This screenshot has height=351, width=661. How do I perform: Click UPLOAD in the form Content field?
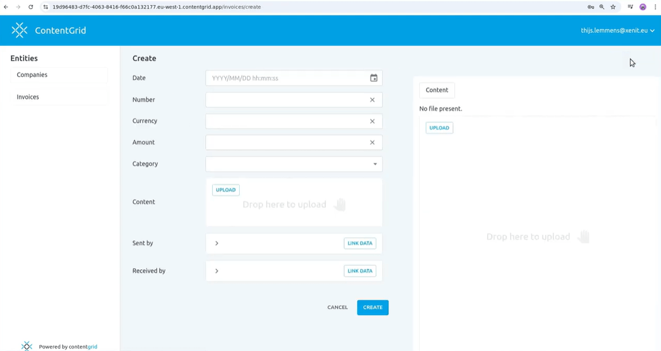coord(226,190)
